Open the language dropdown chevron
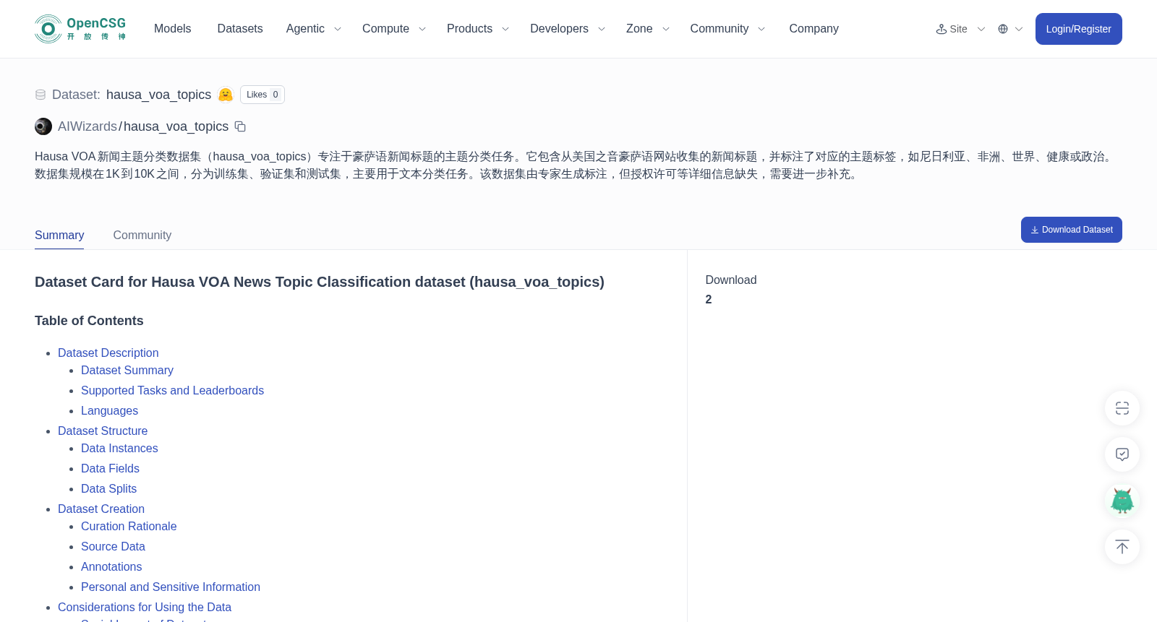 click(x=1019, y=29)
